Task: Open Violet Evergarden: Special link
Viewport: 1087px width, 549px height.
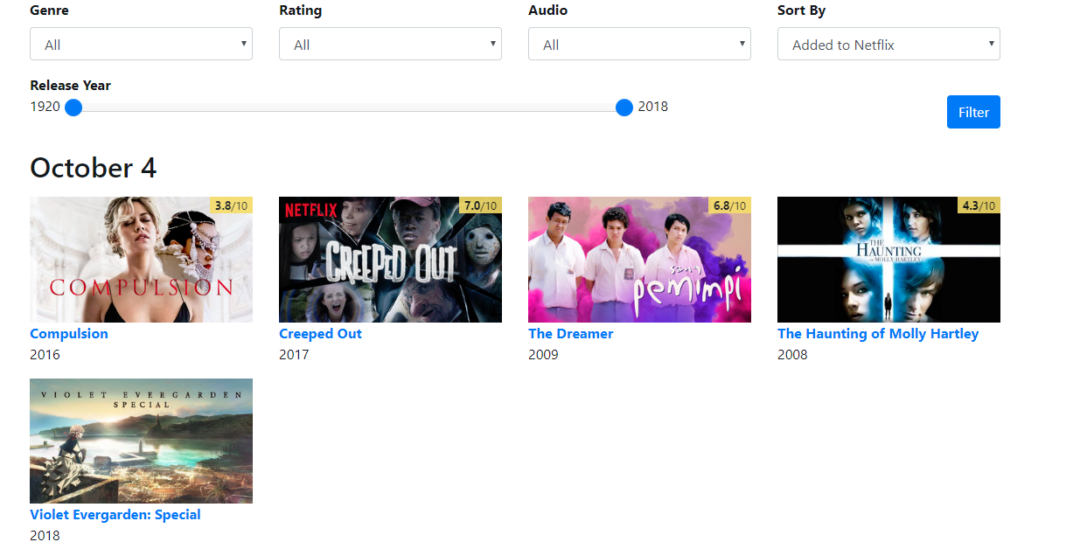Action: [x=115, y=515]
